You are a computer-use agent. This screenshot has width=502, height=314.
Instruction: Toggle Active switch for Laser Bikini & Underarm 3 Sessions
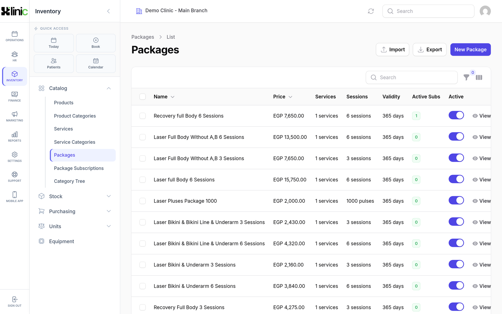[x=456, y=265]
